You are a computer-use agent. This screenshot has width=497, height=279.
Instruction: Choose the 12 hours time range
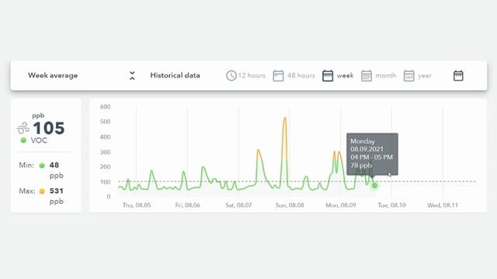pos(245,76)
